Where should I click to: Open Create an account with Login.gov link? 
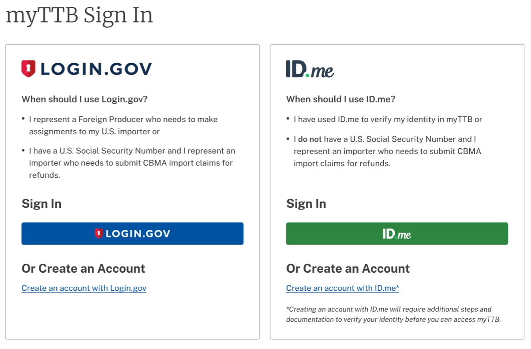point(83,288)
